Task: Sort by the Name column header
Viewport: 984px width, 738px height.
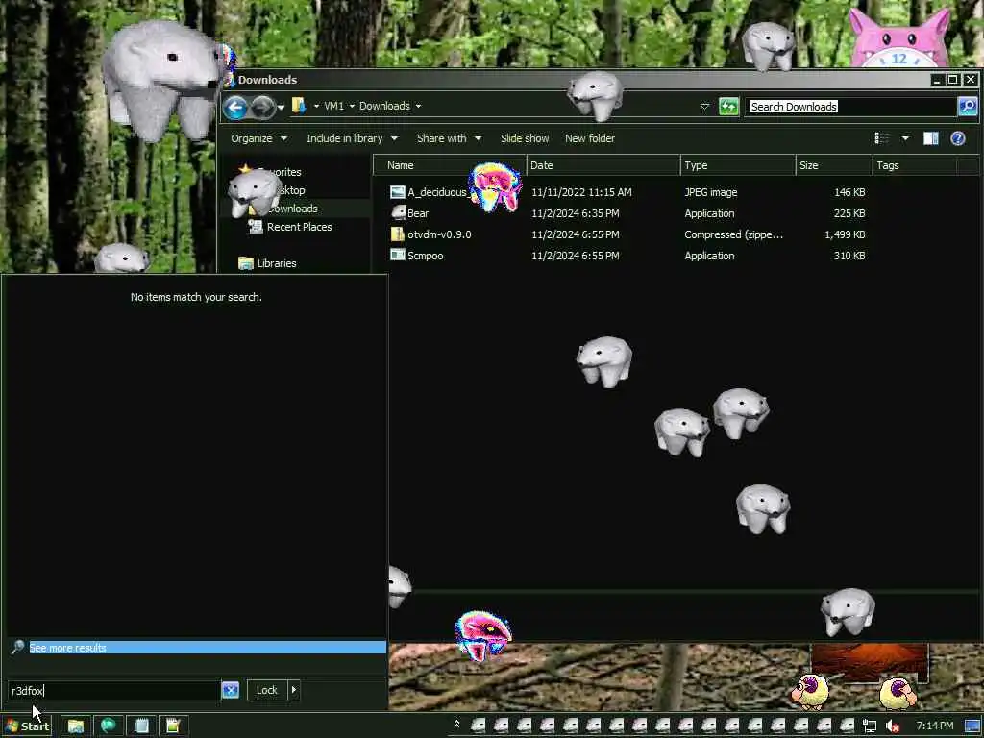Action: click(450, 165)
